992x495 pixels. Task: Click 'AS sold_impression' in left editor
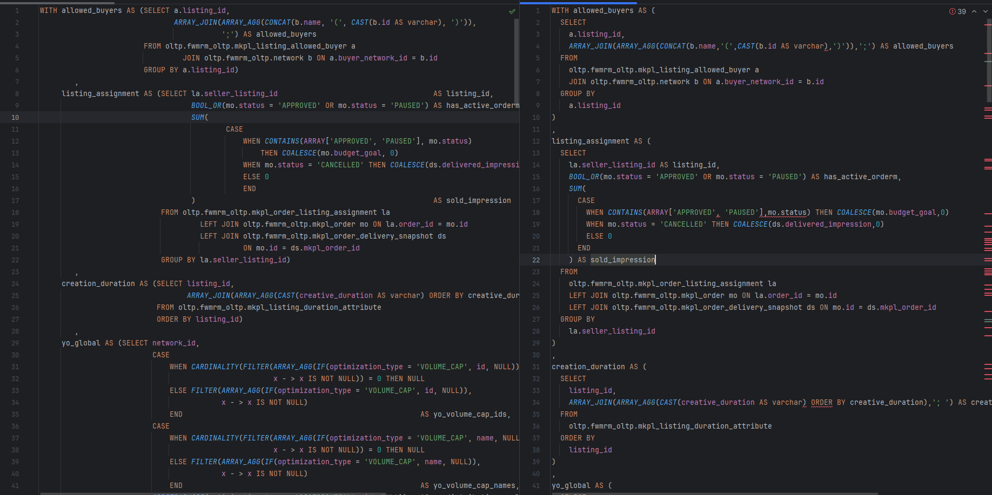click(472, 200)
